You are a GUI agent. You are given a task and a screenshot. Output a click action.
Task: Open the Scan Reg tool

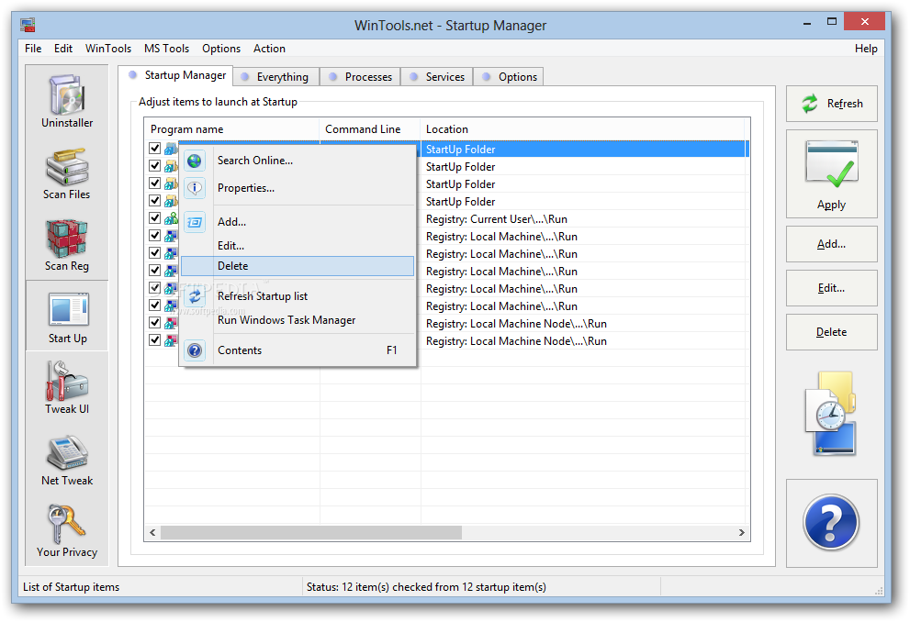click(x=67, y=245)
